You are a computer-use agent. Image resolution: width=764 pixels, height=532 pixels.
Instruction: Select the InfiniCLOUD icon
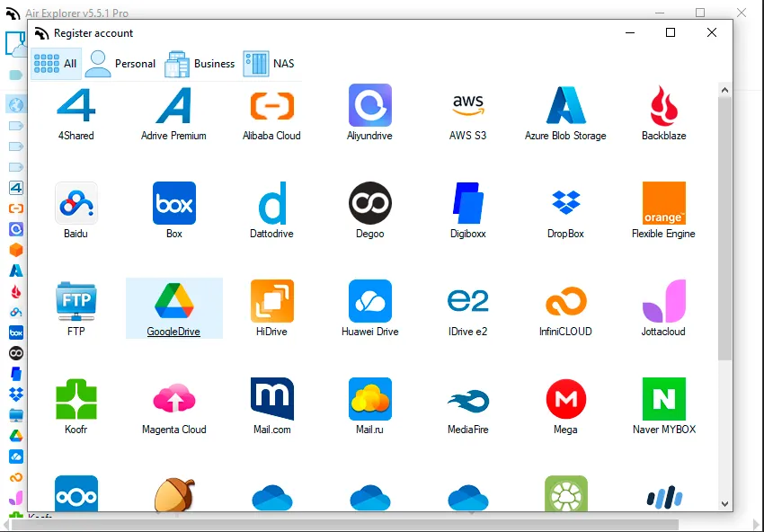pyautogui.click(x=565, y=301)
